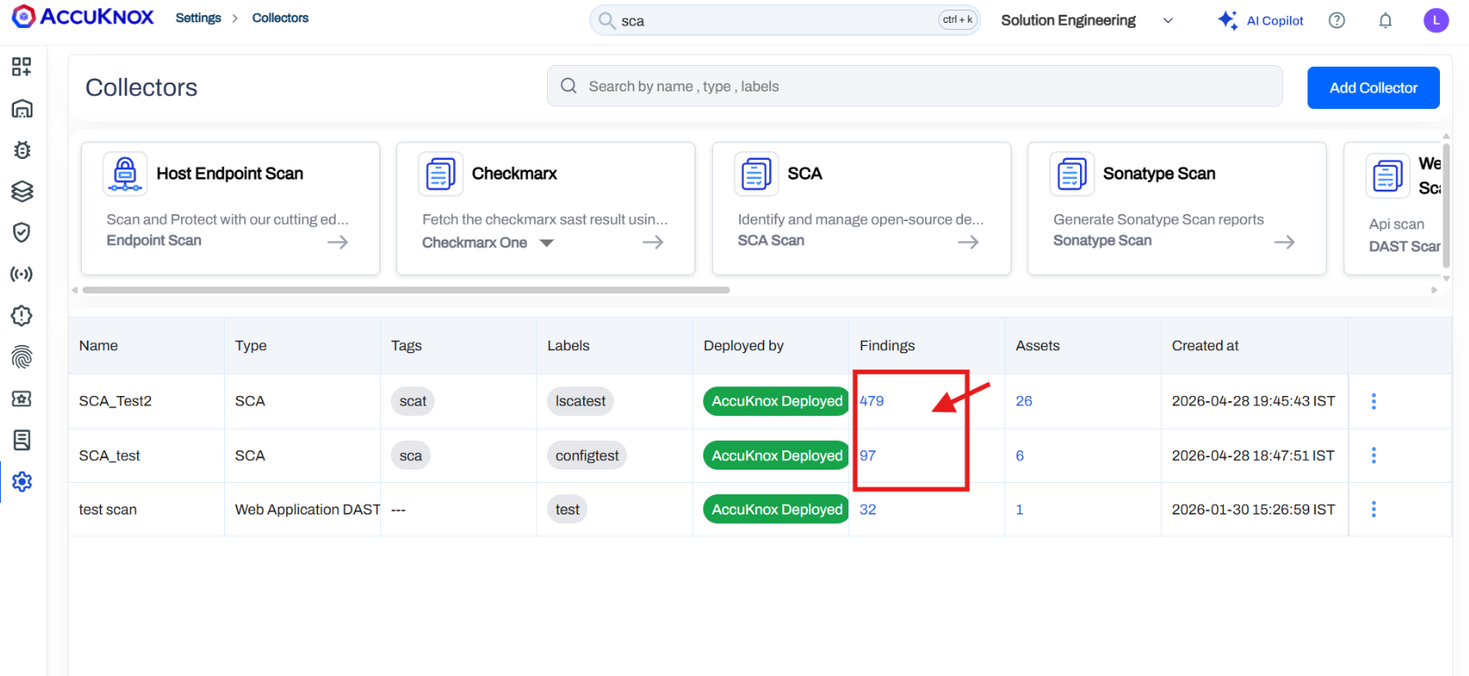Focus the search by name, type, labels field
The height and width of the screenshot is (676, 1469).
913,86
